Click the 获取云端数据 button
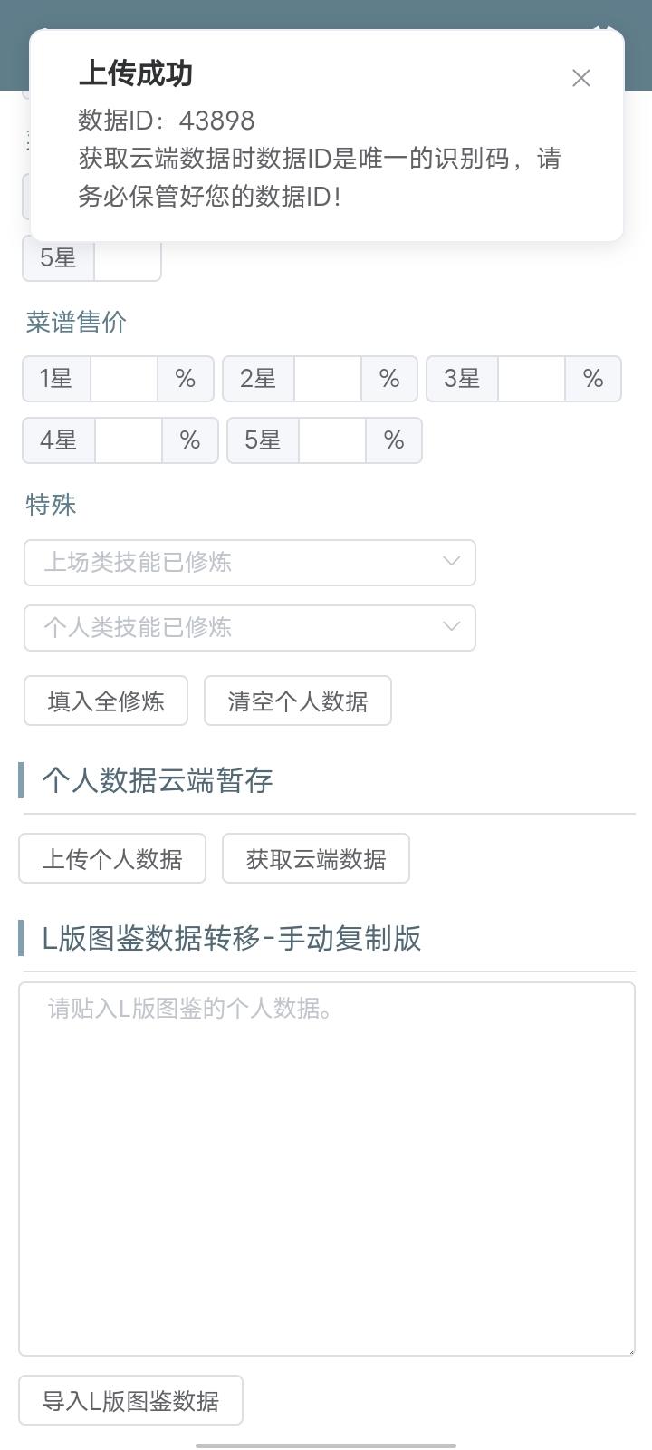Image resolution: width=652 pixels, height=1450 pixels. click(316, 859)
